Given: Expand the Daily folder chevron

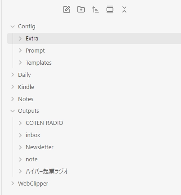Looking at the screenshot, I should pyautogui.click(x=13, y=75).
